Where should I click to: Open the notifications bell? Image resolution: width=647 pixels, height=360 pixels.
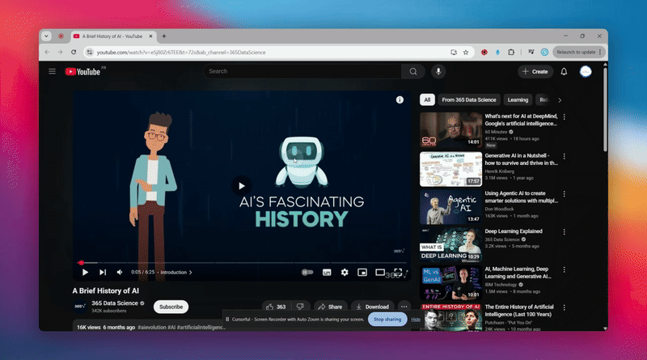(564, 71)
